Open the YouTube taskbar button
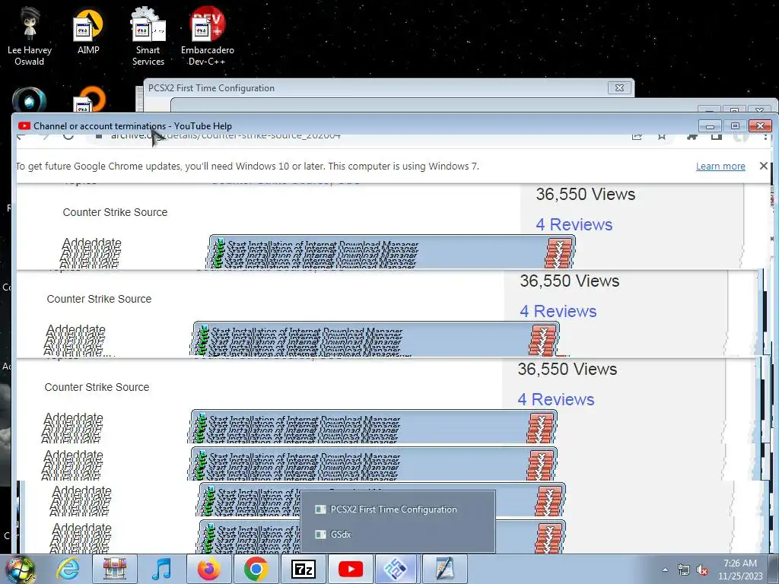 [x=350, y=569]
